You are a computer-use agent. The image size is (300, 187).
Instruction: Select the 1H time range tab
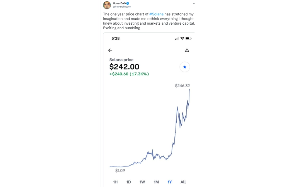pyautogui.click(x=115, y=182)
